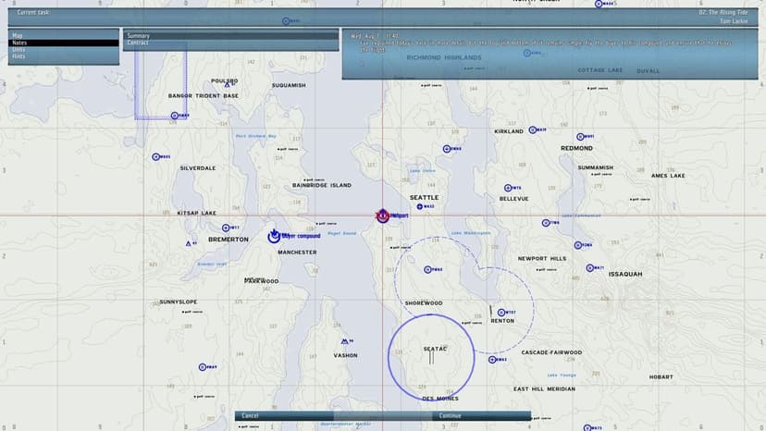Select the helipad marker in southwest below Sunnyslope

[x=203, y=367]
